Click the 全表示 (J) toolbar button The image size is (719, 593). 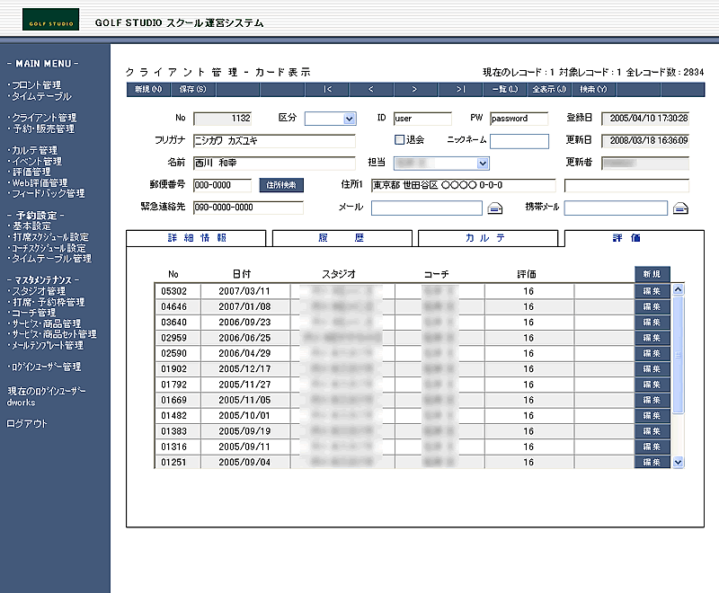point(549,89)
